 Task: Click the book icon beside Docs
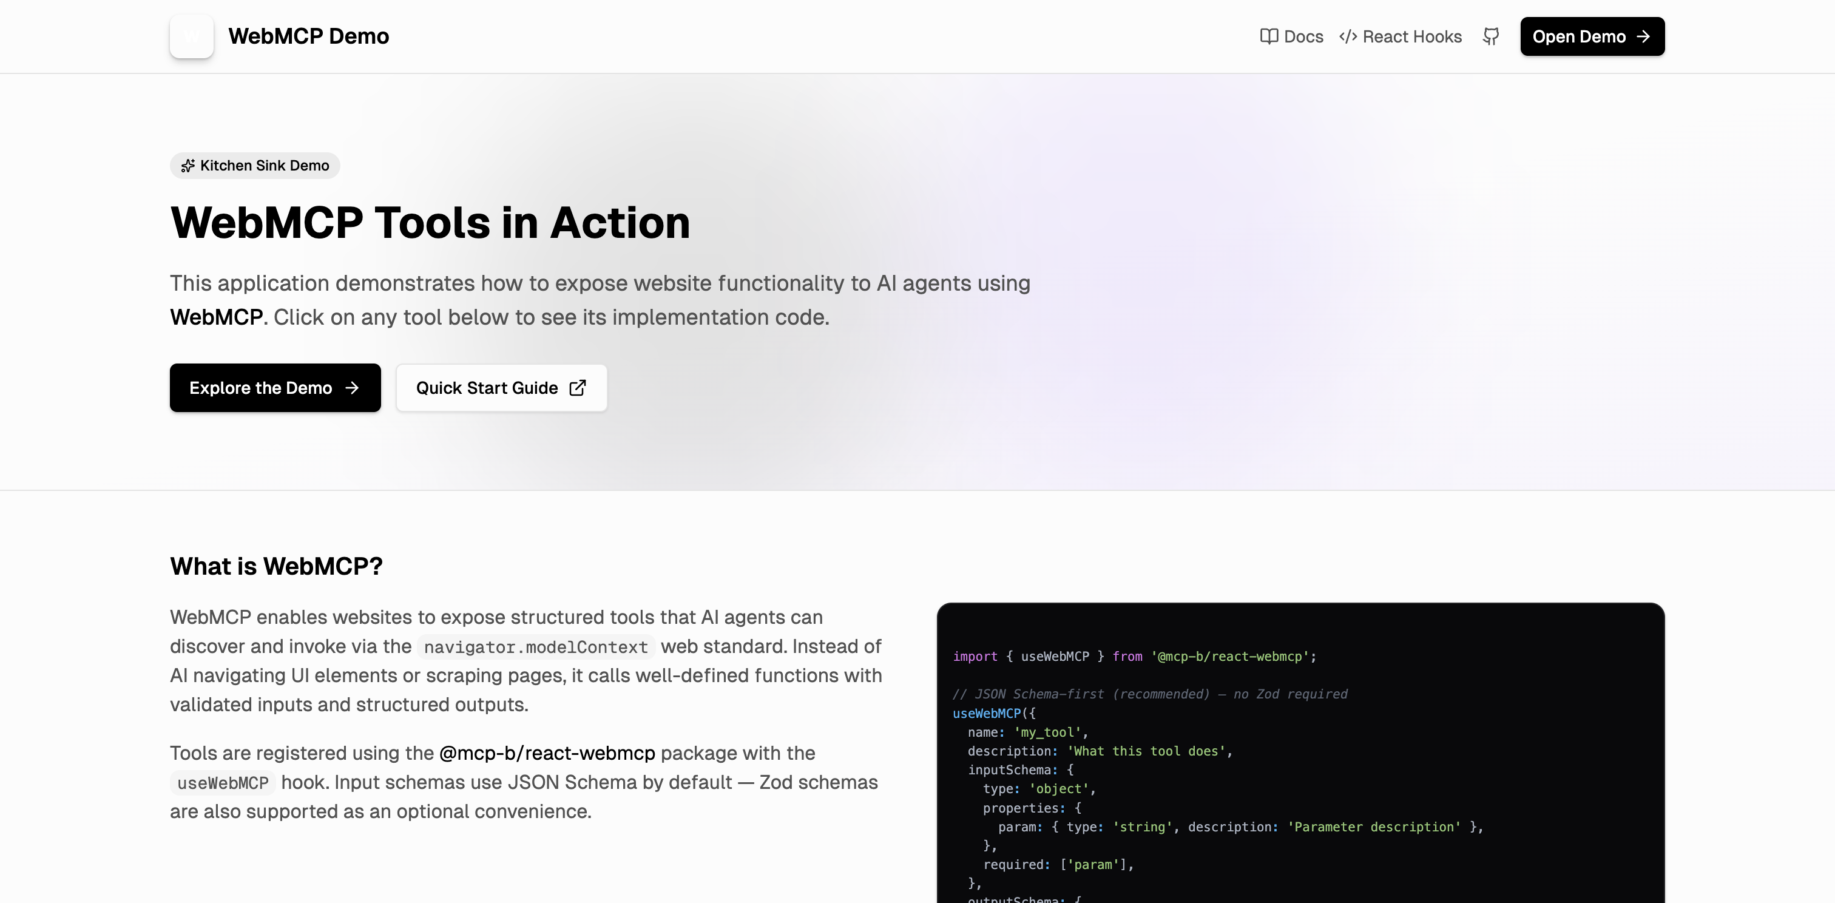tap(1269, 36)
